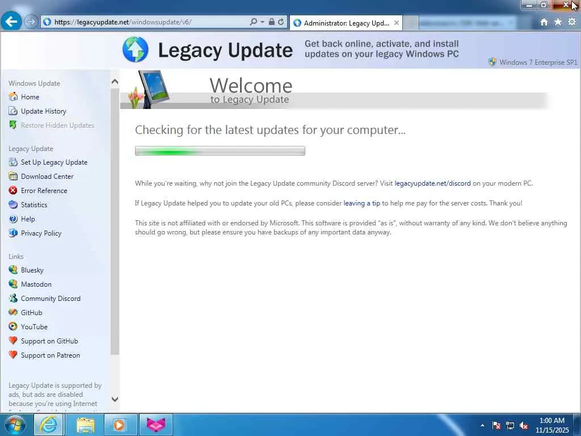Click the Mastodon globe icon
The image size is (581, 436).
13,284
